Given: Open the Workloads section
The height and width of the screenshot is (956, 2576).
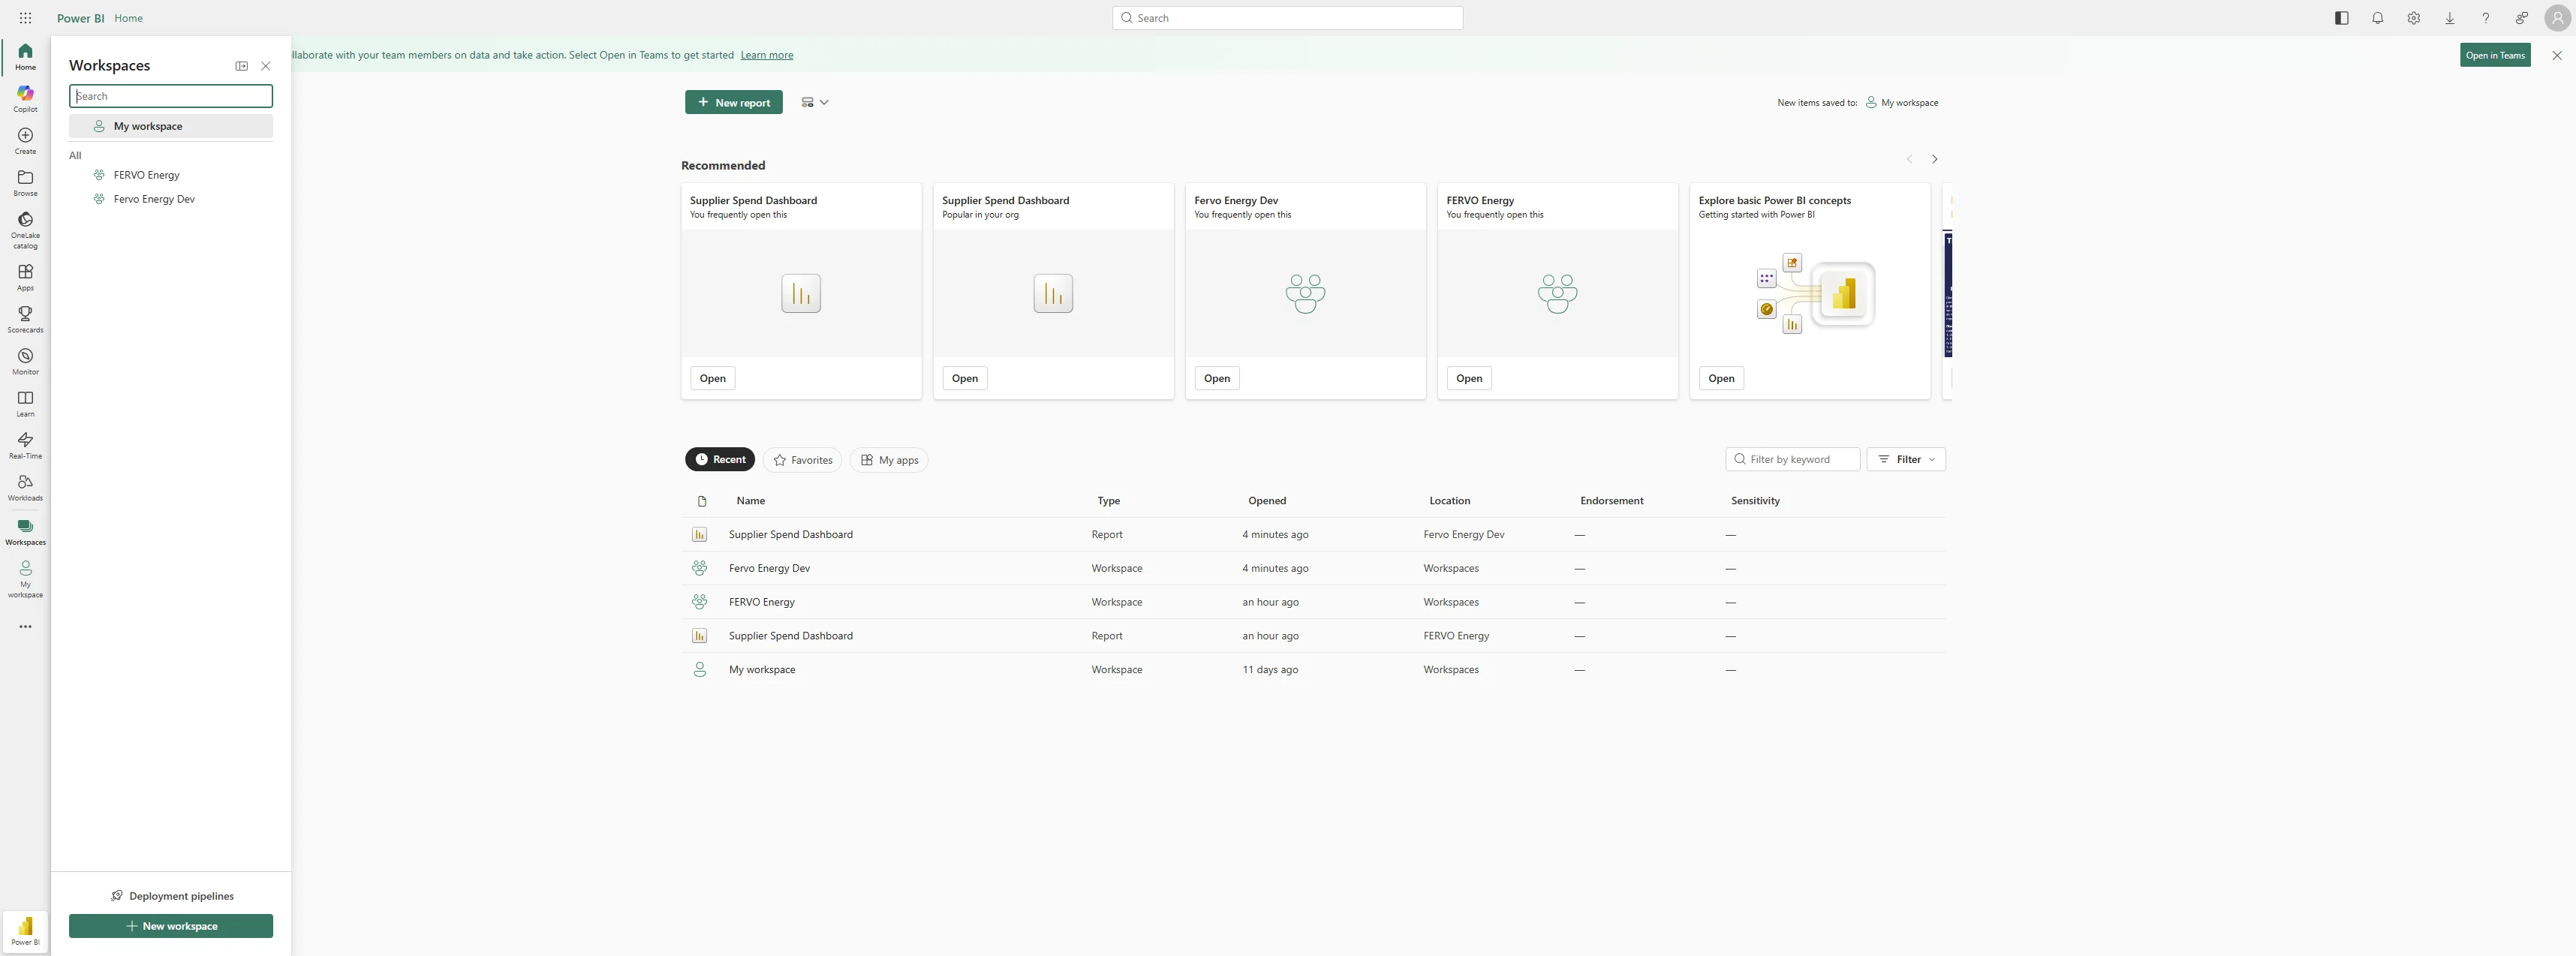Looking at the screenshot, I should tap(24, 487).
